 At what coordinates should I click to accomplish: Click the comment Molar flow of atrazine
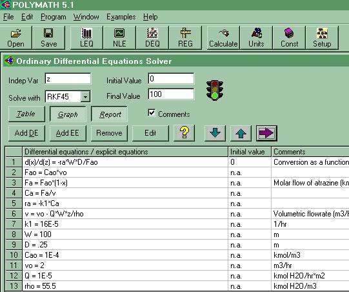pyautogui.click(x=311, y=183)
